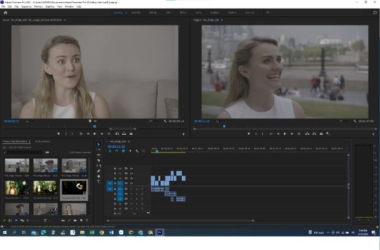Open Program monitor settings wrench
380x250 pixels.
click(x=355, y=121)
